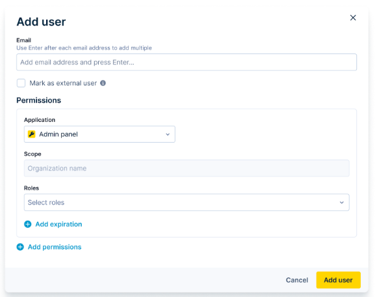Click the yellow wrench Admin panel icon
This screenshot has width=375, height=297.
tap(32, 134)
